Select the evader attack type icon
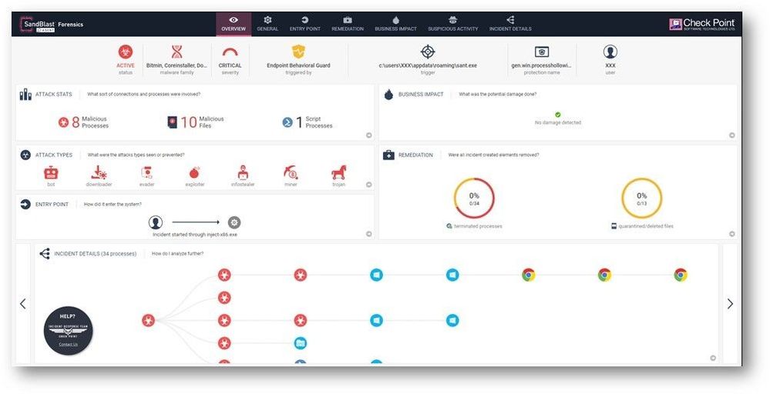 (x=147, y=172)
